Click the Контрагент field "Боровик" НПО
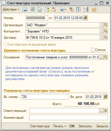Viewport: 111px width, 131px height. [62, 31]
